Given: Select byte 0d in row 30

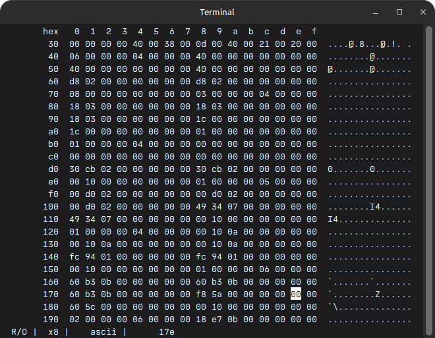Looking at the screenshot, I should pos(201,43).
